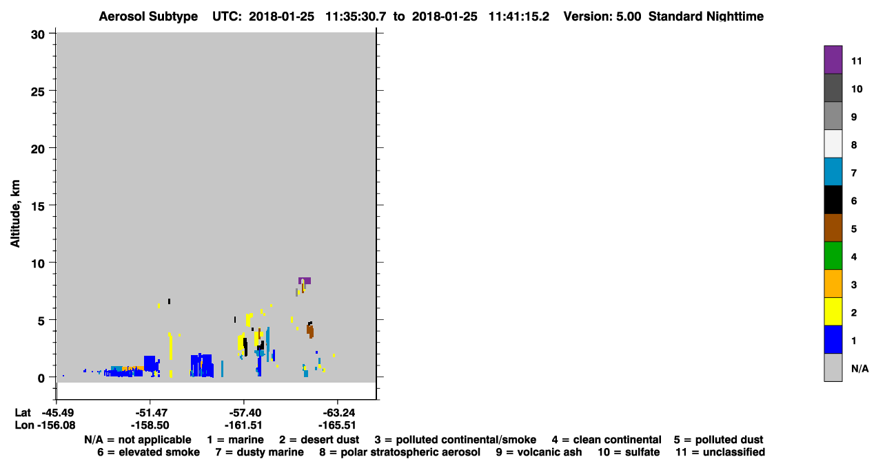Click the white swatch for 8
Screen dimensions: 896x459
click(x=833, y=144)
